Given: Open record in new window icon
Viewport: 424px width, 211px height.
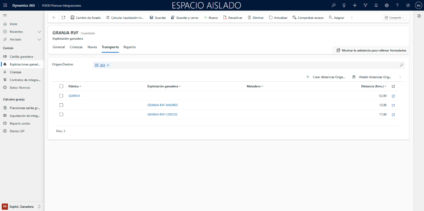Looking at the screenshot, I should [x=63, y=18].
